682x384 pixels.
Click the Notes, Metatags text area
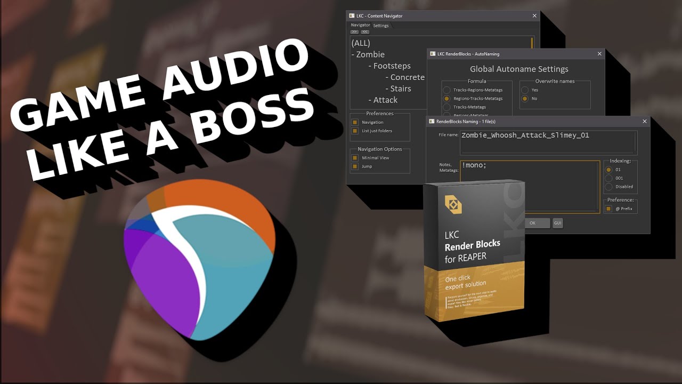pyautogui.click(x=530, y=187)
